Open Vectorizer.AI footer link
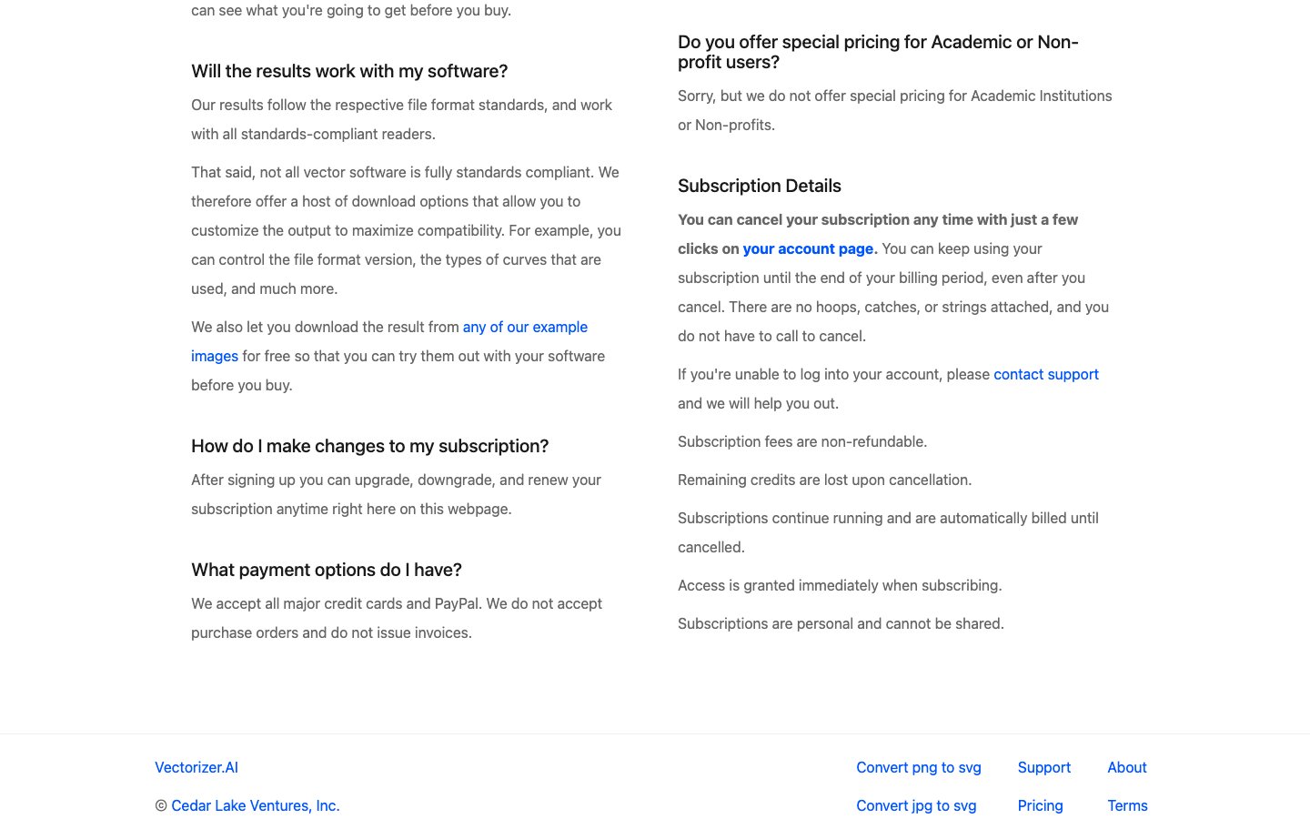Image resolution: width=1310 pixels, height=819 pixels. click(x=196, y=767)
